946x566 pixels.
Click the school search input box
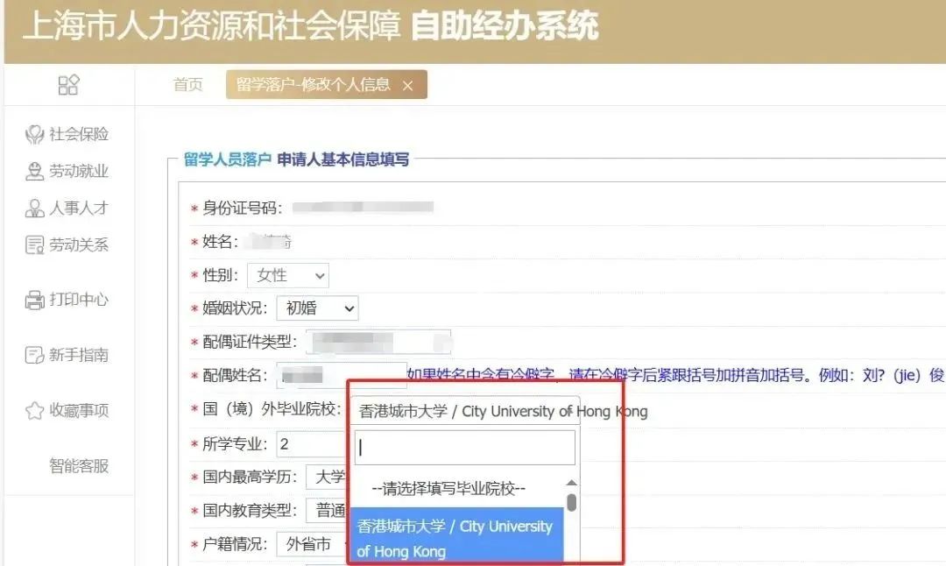point(464,448)
